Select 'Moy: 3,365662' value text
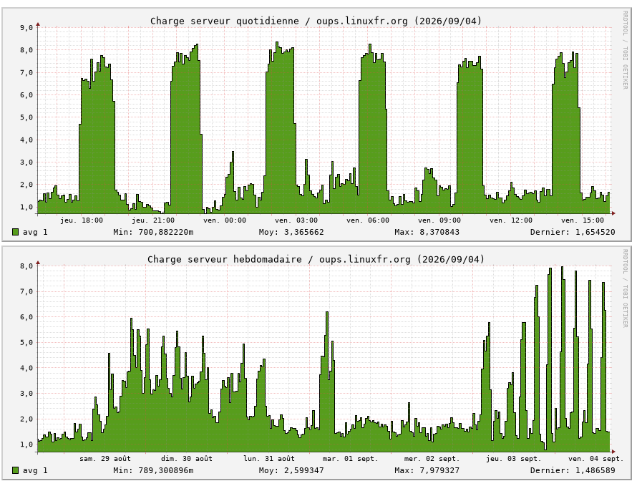The image size is (637, 481). tap(291, 232)
